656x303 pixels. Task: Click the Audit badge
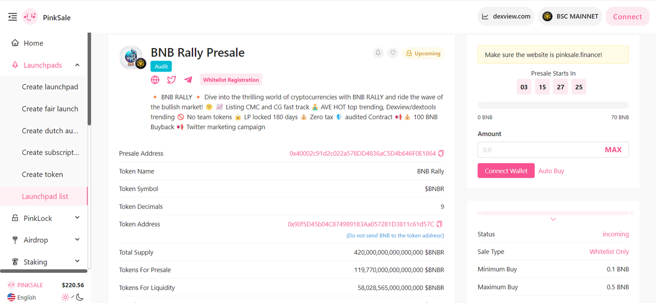pyautogui.click(x=161, y=66)
